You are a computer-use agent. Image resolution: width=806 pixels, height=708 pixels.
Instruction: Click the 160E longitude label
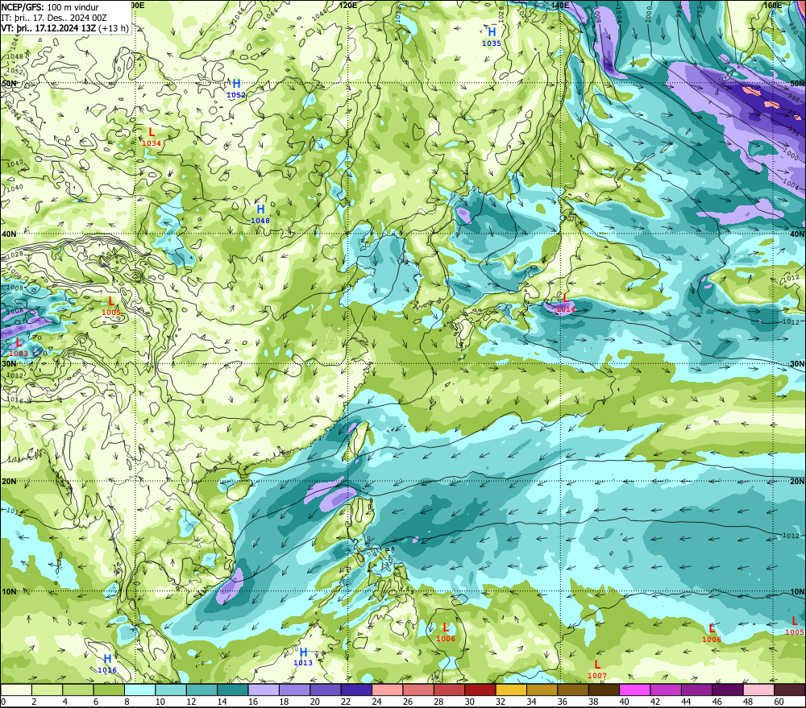772,5
